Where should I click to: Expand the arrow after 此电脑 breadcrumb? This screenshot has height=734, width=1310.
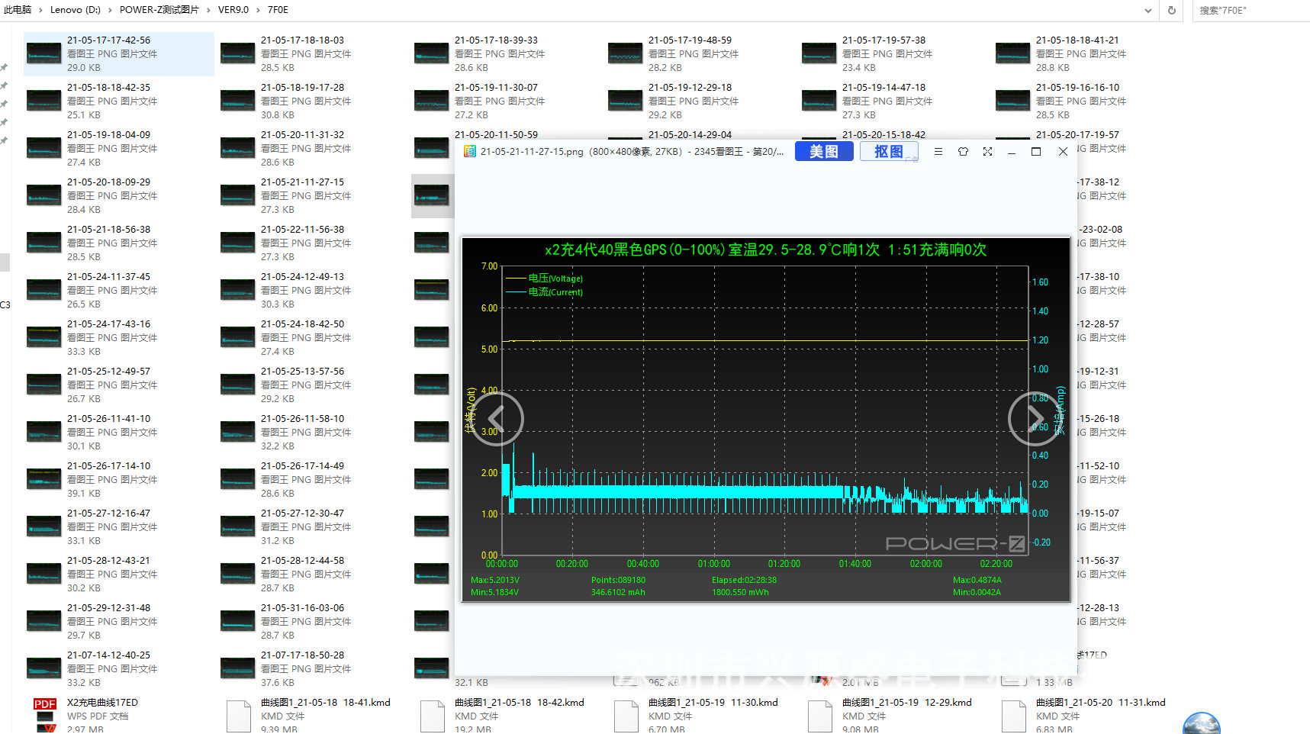pos(40,10)
